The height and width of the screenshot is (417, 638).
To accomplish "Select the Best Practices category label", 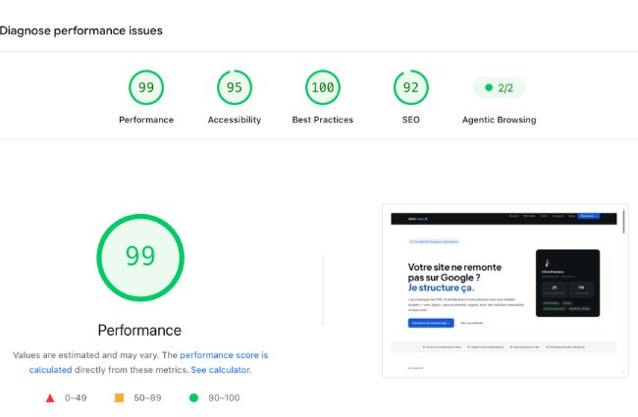I will tap(323, 120).
